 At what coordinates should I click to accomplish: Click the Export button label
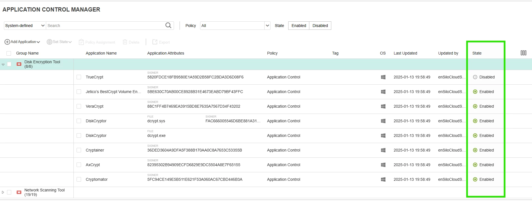[x=164, y=42]
